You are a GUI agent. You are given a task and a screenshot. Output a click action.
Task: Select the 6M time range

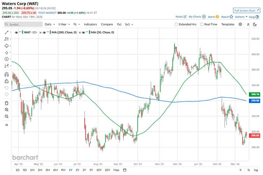(x=55, y=170)
